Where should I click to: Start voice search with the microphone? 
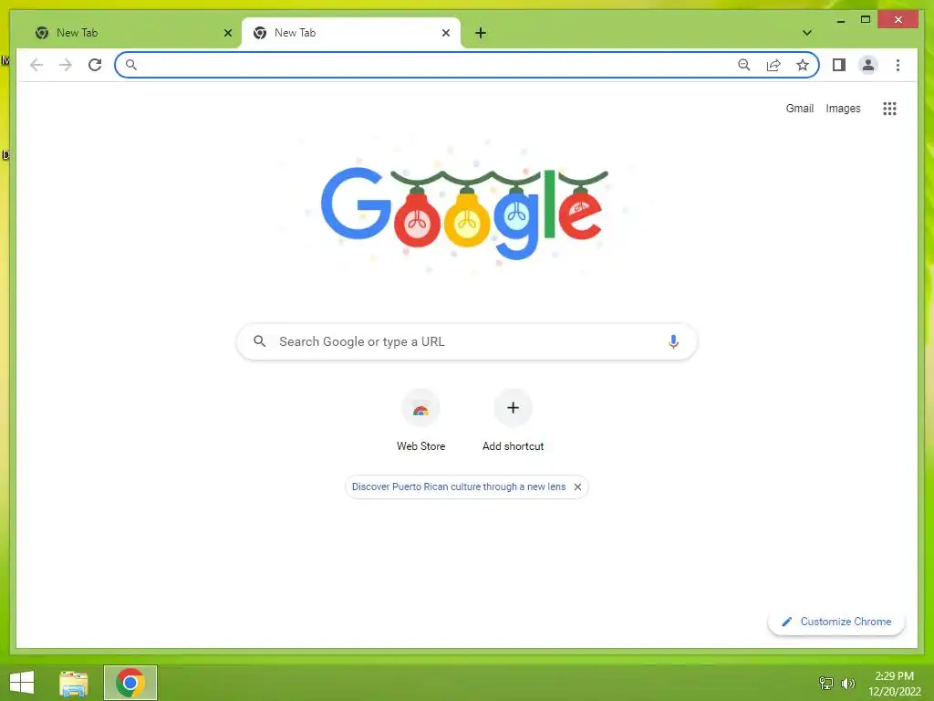point(673,341)
